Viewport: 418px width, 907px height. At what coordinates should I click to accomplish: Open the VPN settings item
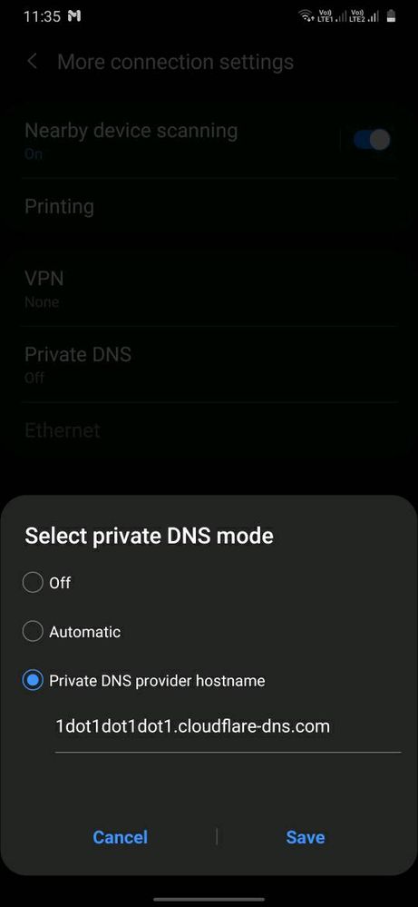[x=209, y=289]
